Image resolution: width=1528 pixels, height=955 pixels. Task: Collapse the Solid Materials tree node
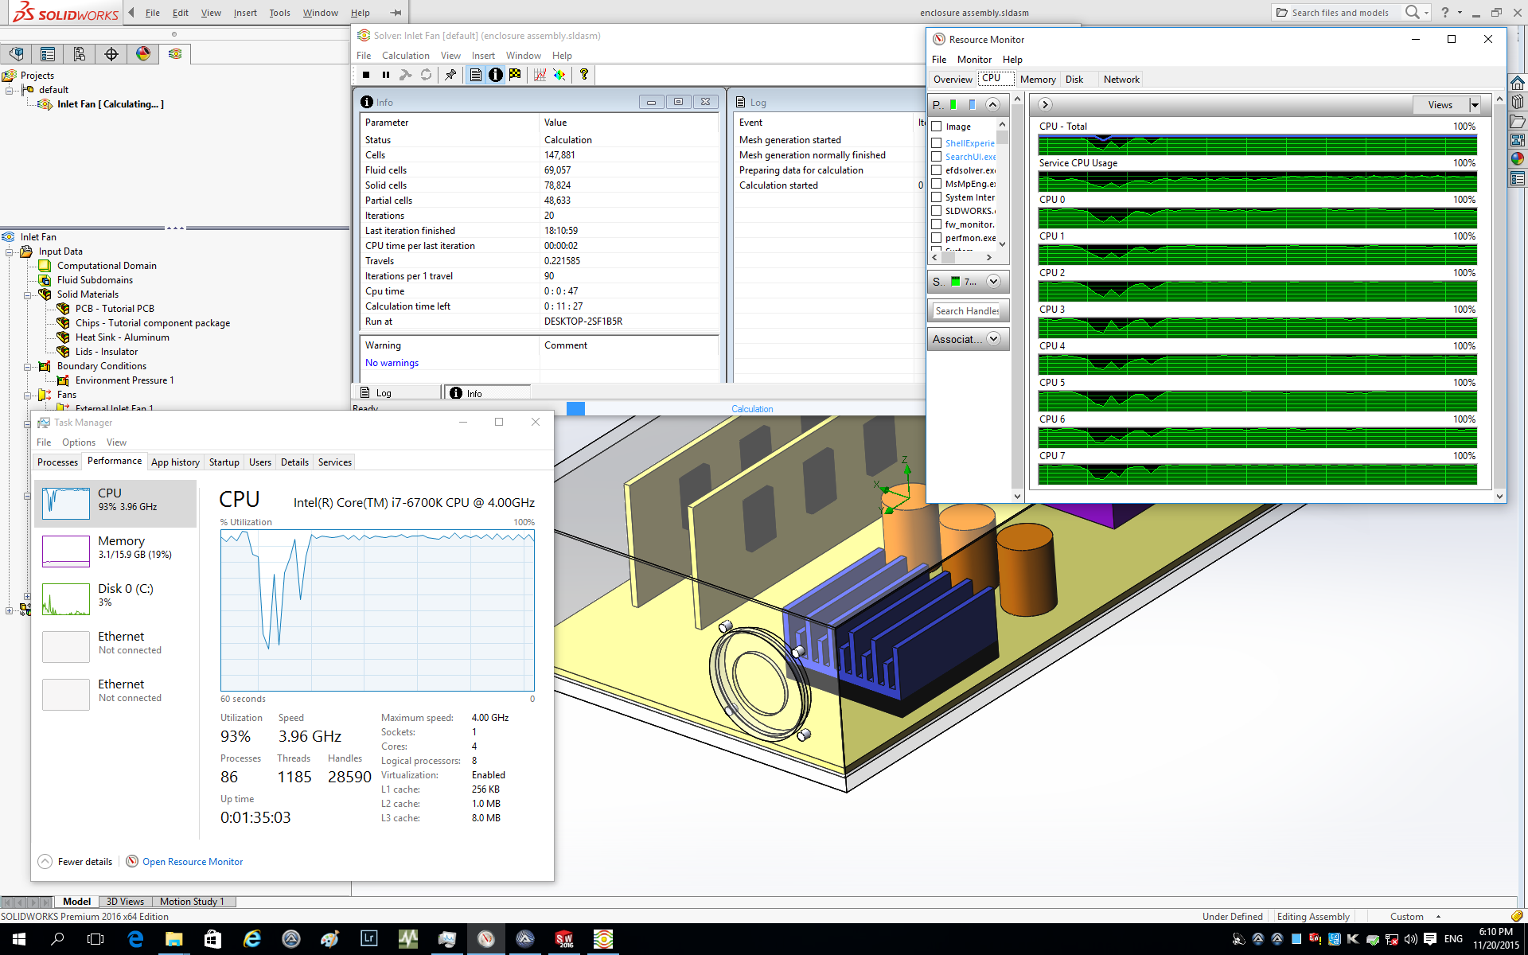point(27,294)
